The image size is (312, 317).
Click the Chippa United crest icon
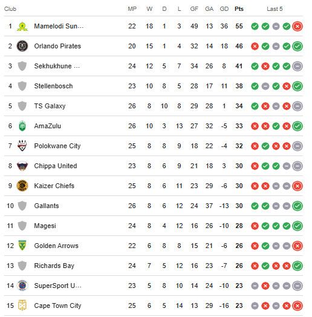(22, 166)
